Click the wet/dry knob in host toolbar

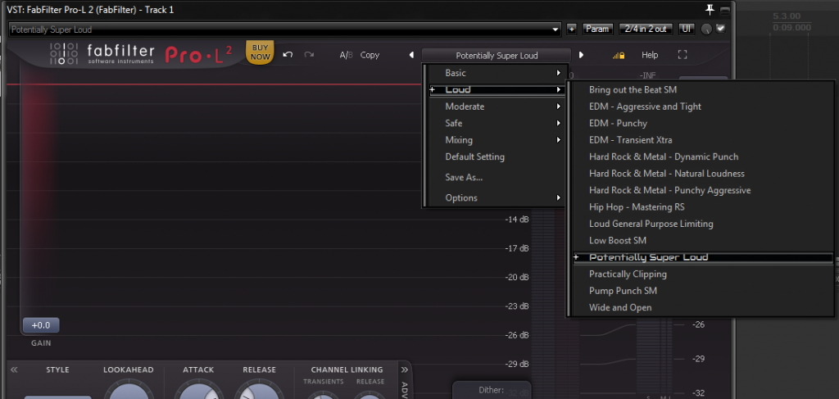[706, 29]
